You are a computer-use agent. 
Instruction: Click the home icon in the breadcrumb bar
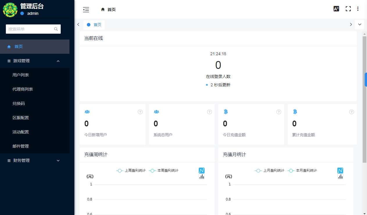pyautogui.click(x=103, y=9)
